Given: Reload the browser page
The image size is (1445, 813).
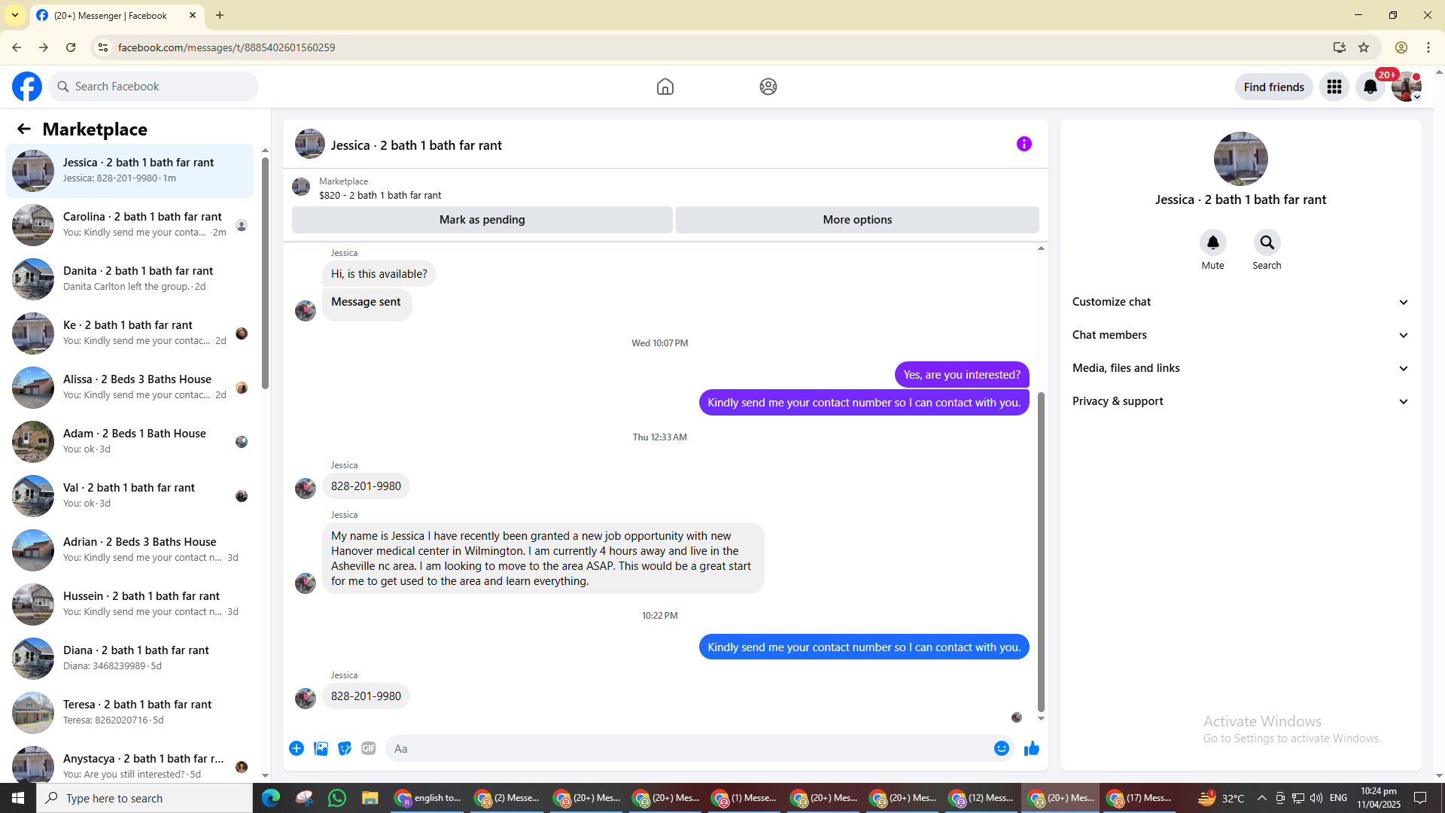Looking at the screenshot, I should (x=71, y=47).
